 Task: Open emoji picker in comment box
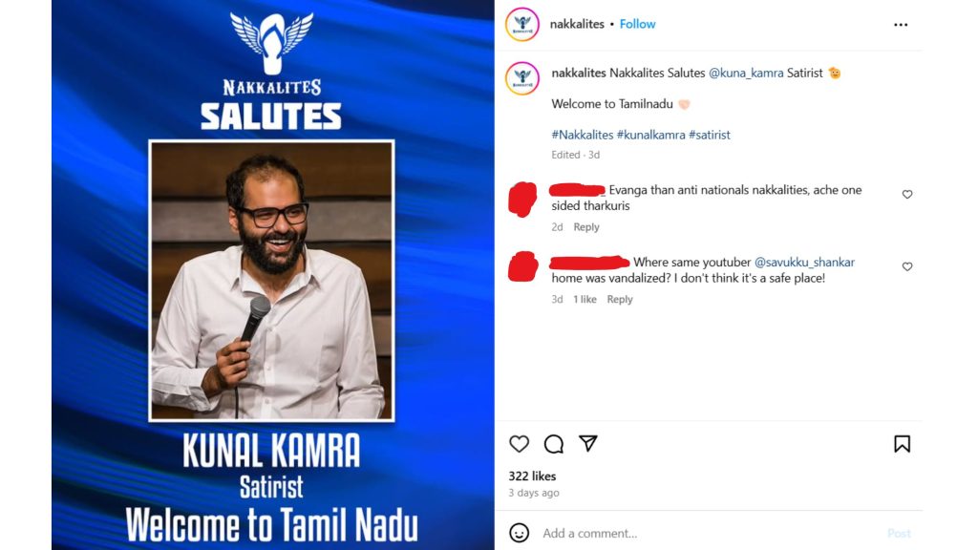(x=520, y=533)
